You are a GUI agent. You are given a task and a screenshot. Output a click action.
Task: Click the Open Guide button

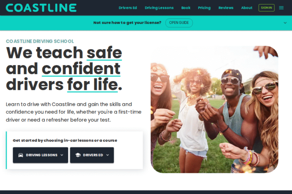[179, 23]
